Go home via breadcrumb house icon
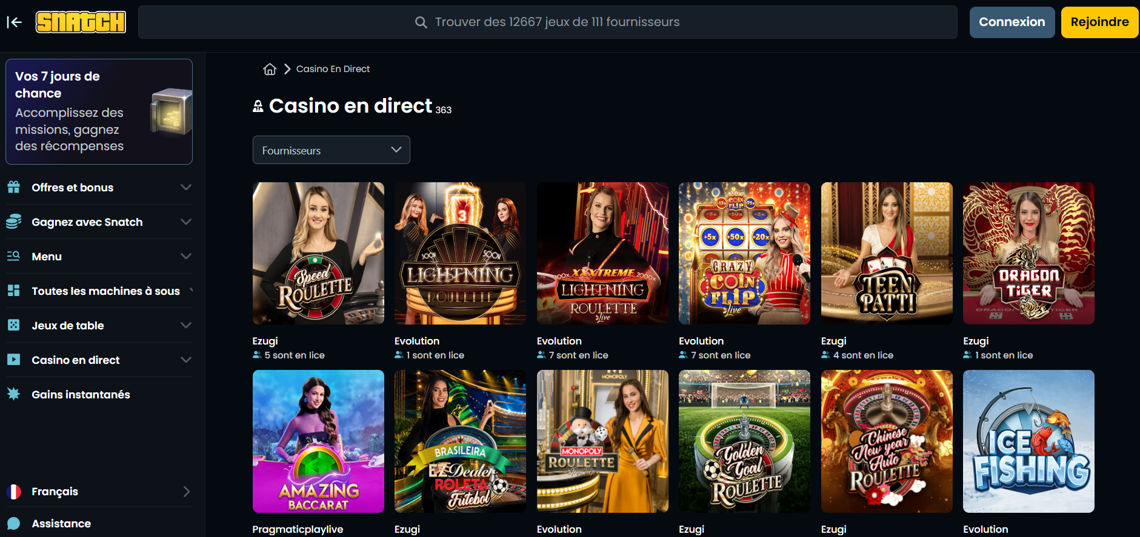 pyautogui.click(x=270, y=69)
